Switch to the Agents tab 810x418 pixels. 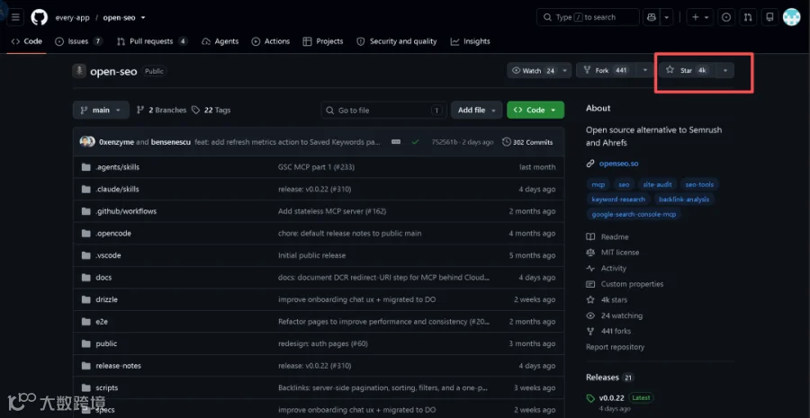[220, 41]
